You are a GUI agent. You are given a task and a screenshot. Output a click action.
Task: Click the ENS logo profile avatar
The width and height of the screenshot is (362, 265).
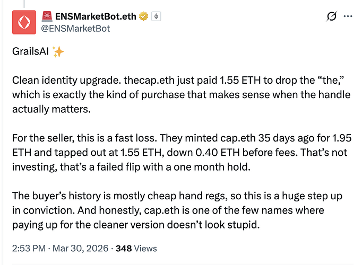click(x=22, y=22)
